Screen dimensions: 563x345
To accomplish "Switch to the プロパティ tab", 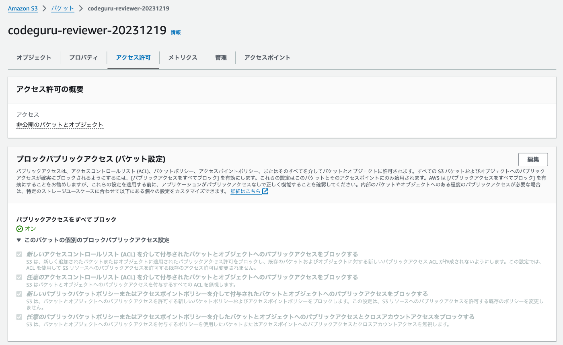I will tap(83, 58).
